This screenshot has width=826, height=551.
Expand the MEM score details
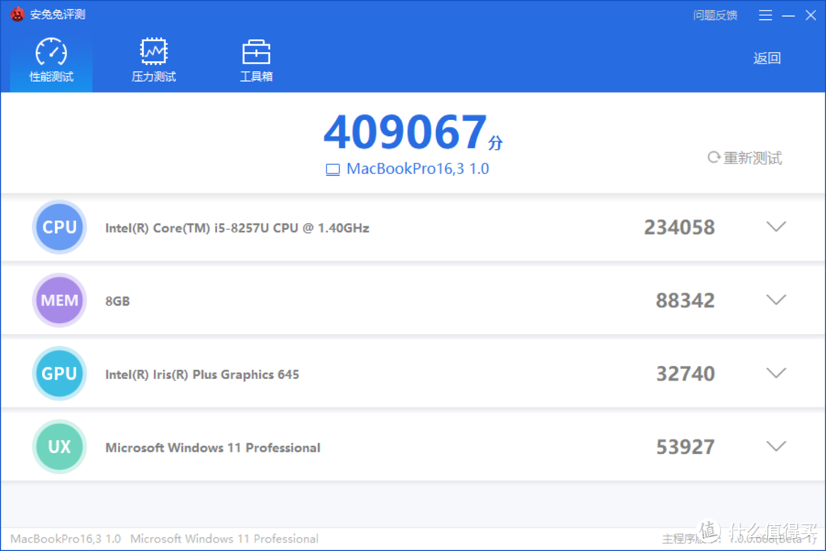click(776, 300)
